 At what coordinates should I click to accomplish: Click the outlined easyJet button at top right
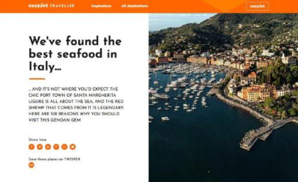(257, 6)
